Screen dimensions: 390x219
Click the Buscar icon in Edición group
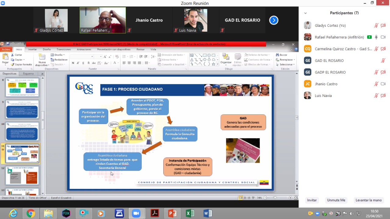pos(277,55)
